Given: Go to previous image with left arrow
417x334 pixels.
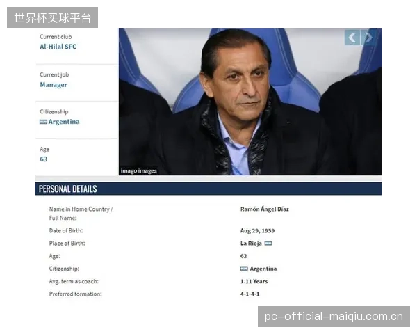Looking at the screenshot, I should (x=352, y=38).
